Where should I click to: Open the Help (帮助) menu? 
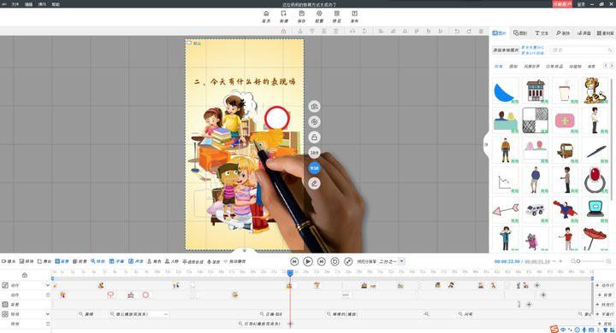pyautogui.click(x=56, y=4)
